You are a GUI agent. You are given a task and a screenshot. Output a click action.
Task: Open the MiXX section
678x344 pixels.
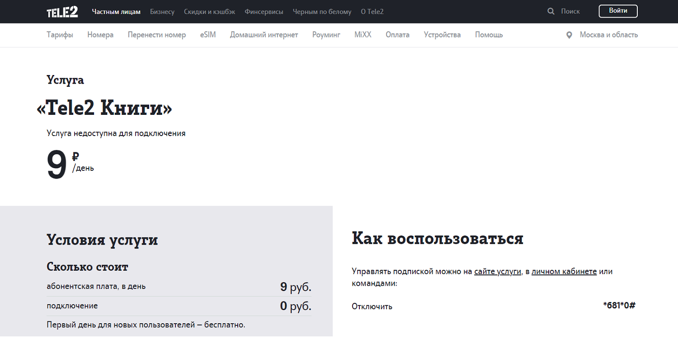[363, 35]
